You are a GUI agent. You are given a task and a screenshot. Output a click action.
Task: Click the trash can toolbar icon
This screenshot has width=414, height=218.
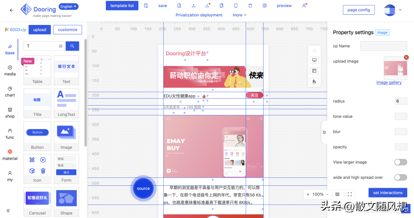(x=250, y=5)
